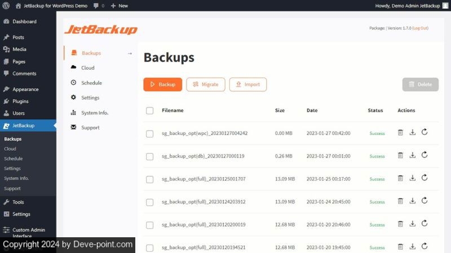Viewport: 451px width, 253px height.
Task: Delete the sg_backup_opt(wpc)_20230127004242 backup via trash icon
Action: (x=400, y=133)
